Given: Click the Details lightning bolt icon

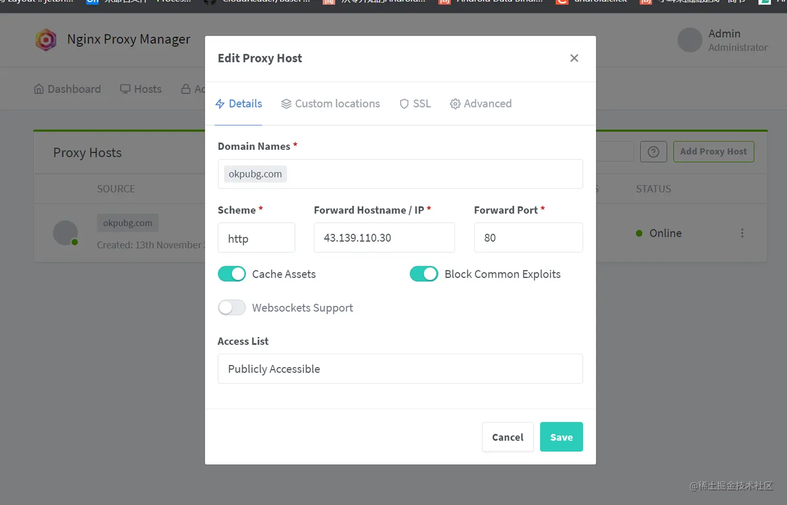Looking at the screenshot, I should pyautogui.click(x=220, y=104).
